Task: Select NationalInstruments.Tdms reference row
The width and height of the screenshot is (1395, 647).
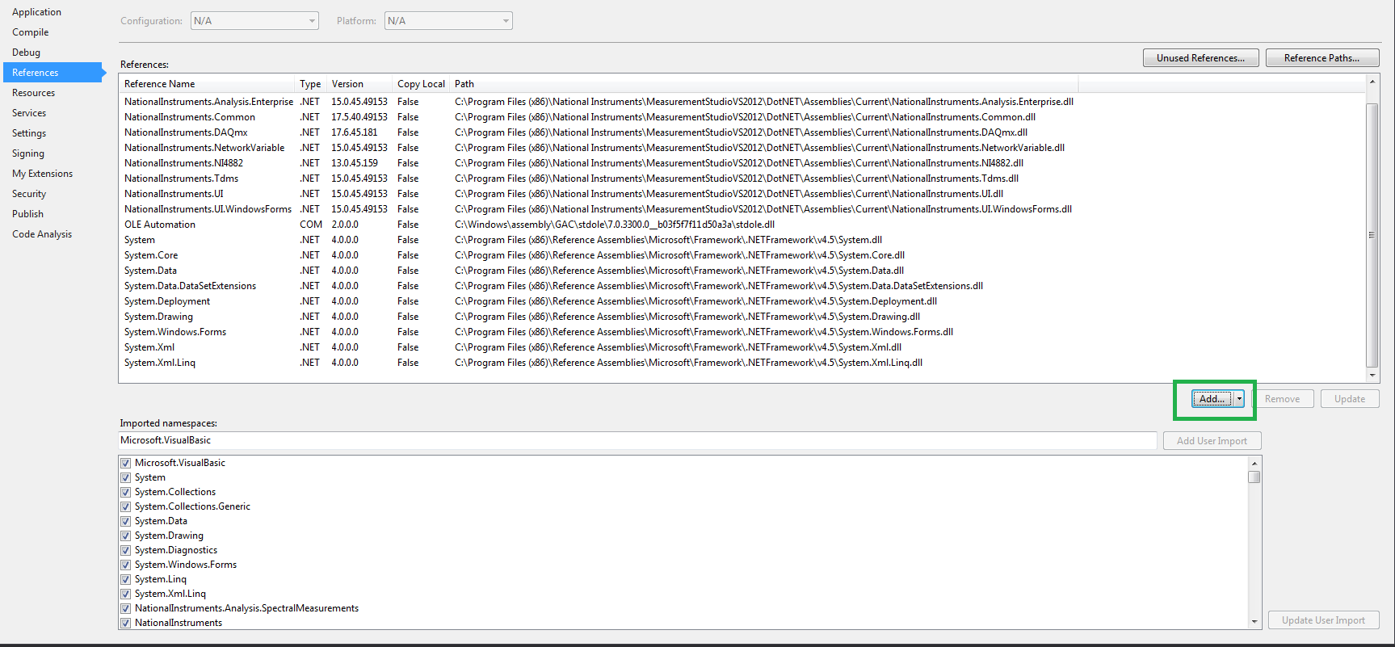Action: pos(599,179)
